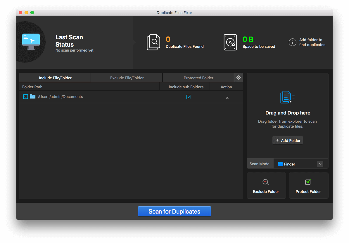Click the Last Scan Status heading

[x=69, y=41]
